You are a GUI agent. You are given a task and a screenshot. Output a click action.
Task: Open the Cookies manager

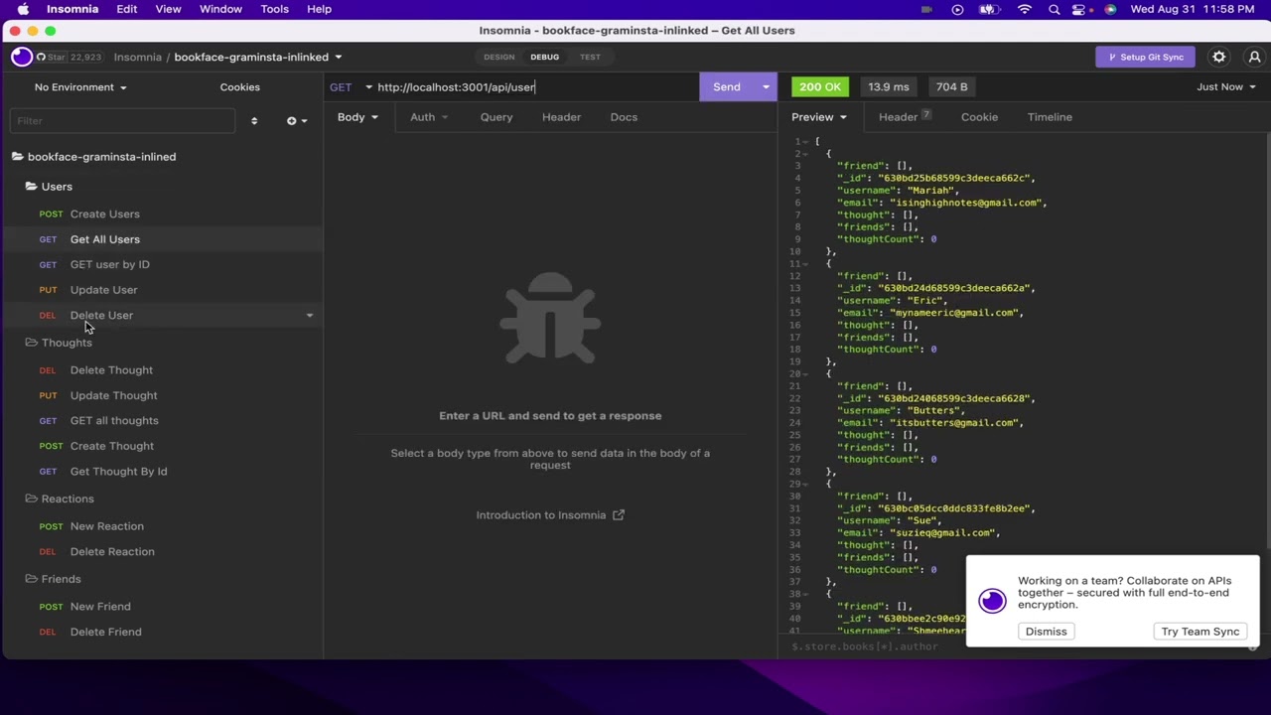click(x=240, y=87)
